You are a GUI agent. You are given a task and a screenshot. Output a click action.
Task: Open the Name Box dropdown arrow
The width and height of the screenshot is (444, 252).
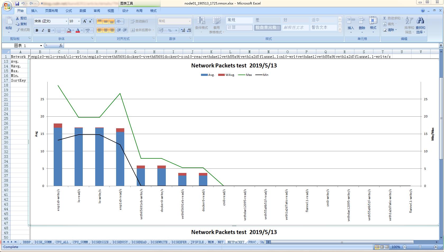click(x=41, y=46)
